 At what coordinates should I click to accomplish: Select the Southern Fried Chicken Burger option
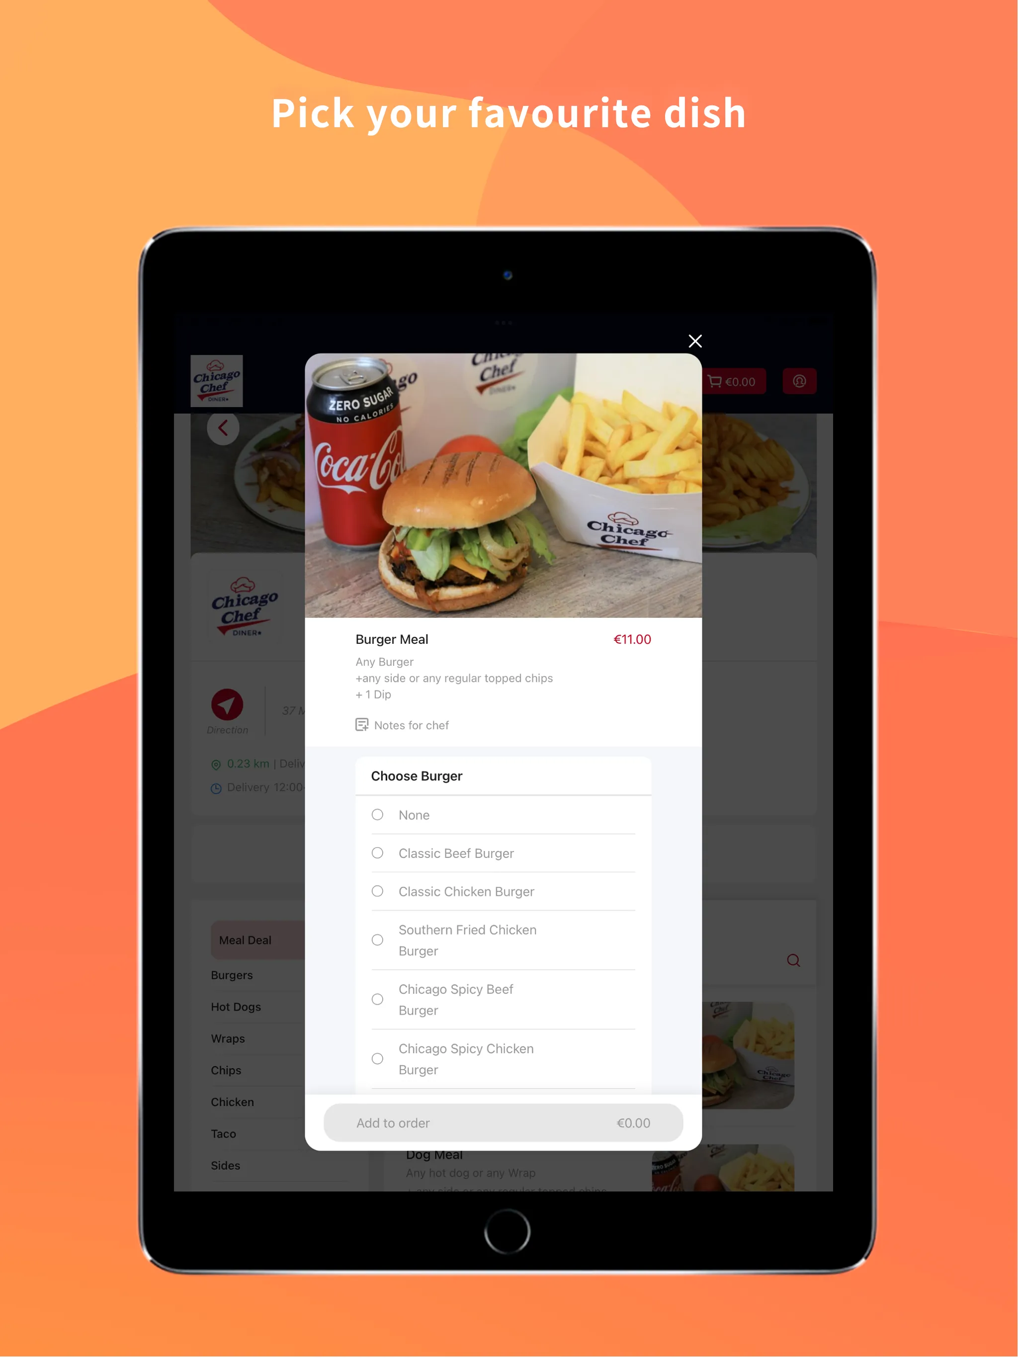tap(379, 939)
